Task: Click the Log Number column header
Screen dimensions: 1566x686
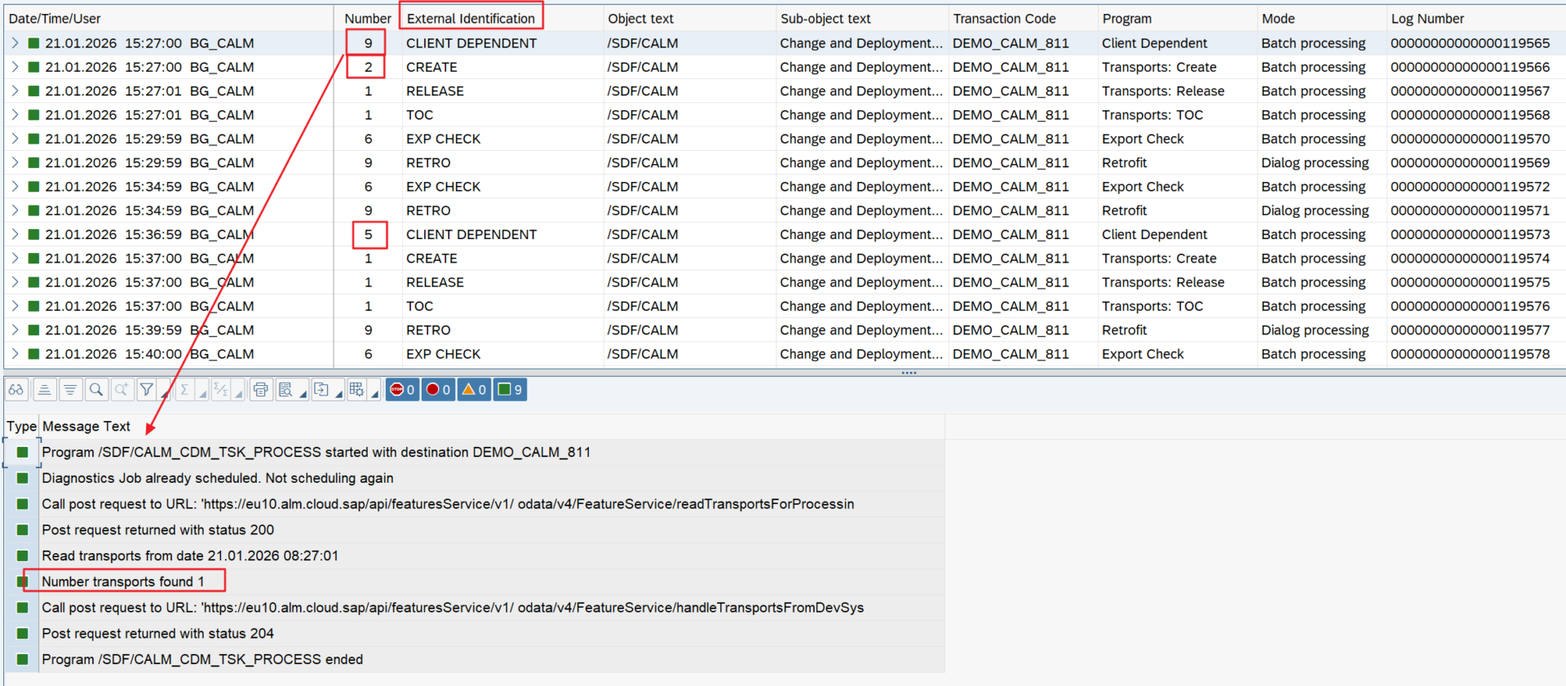Action: [x=1427, y=18]
